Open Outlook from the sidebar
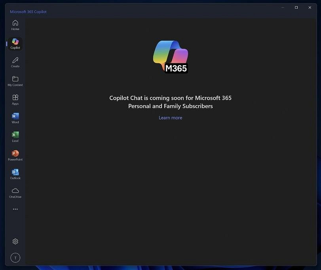 pos(15,174)
